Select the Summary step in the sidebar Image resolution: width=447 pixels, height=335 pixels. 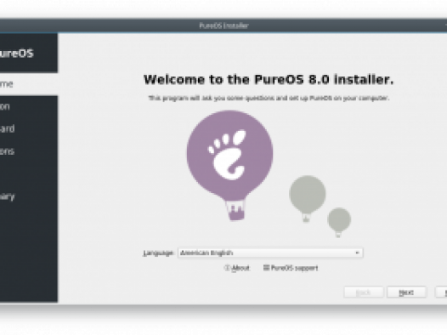tap(29, 196)
